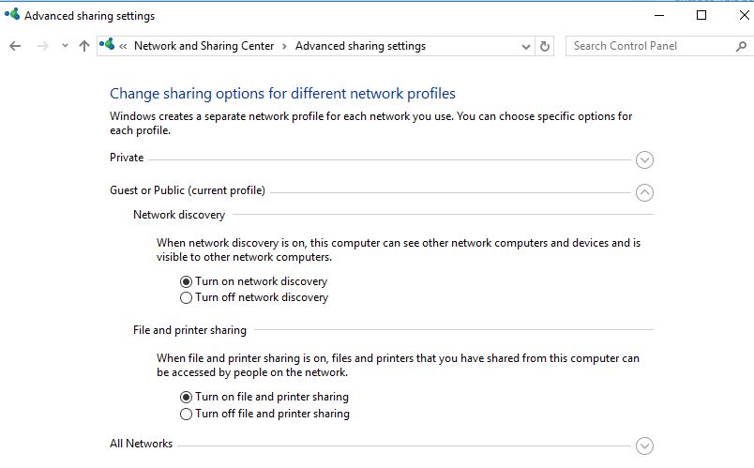The image size is (754, 468).
Task: Expand the Private profile section
Action: coord(644,160)
